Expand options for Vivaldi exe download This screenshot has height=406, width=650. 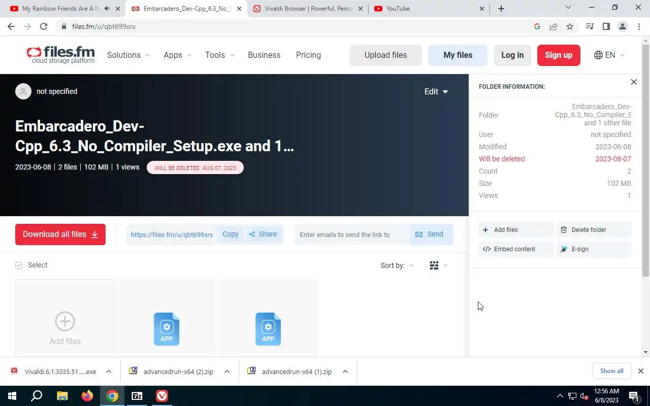109,371
